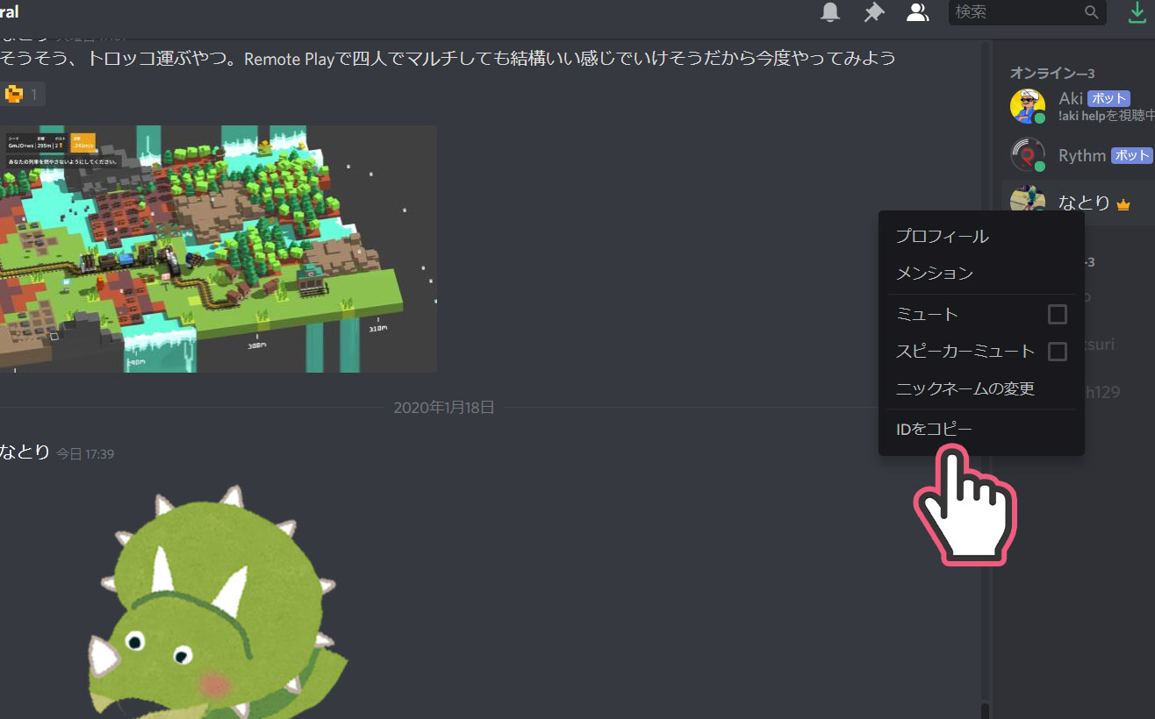The width and height of the screenshot is (1155, 719).
Task: Click なとり's avatar in member list
Action: click(x=1027, y=199)
